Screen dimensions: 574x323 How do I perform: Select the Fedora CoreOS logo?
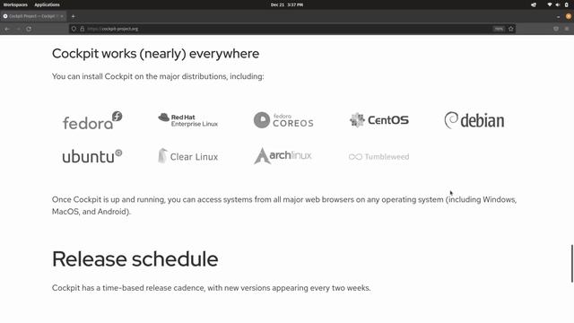click(x=283, y=120)
